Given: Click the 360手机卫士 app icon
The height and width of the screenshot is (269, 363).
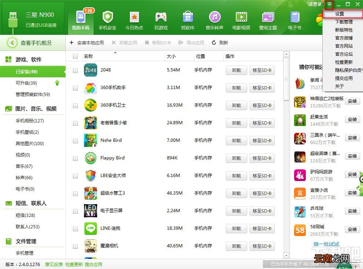Looking at the screenshot, I should pos(91,105).
